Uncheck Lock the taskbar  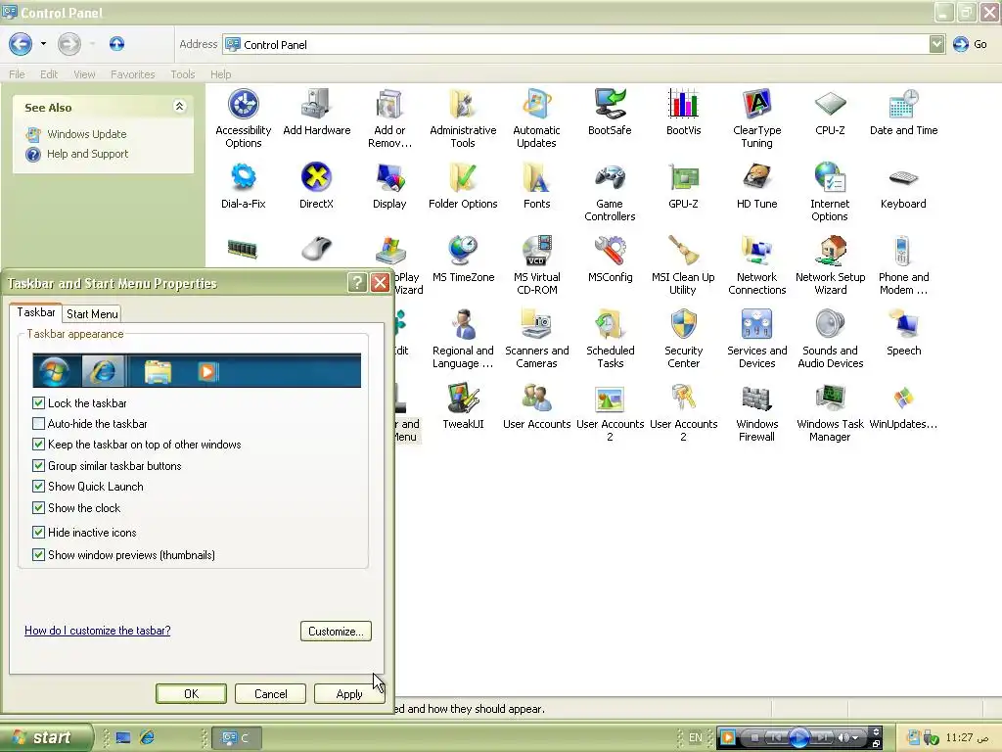point(38,402)
